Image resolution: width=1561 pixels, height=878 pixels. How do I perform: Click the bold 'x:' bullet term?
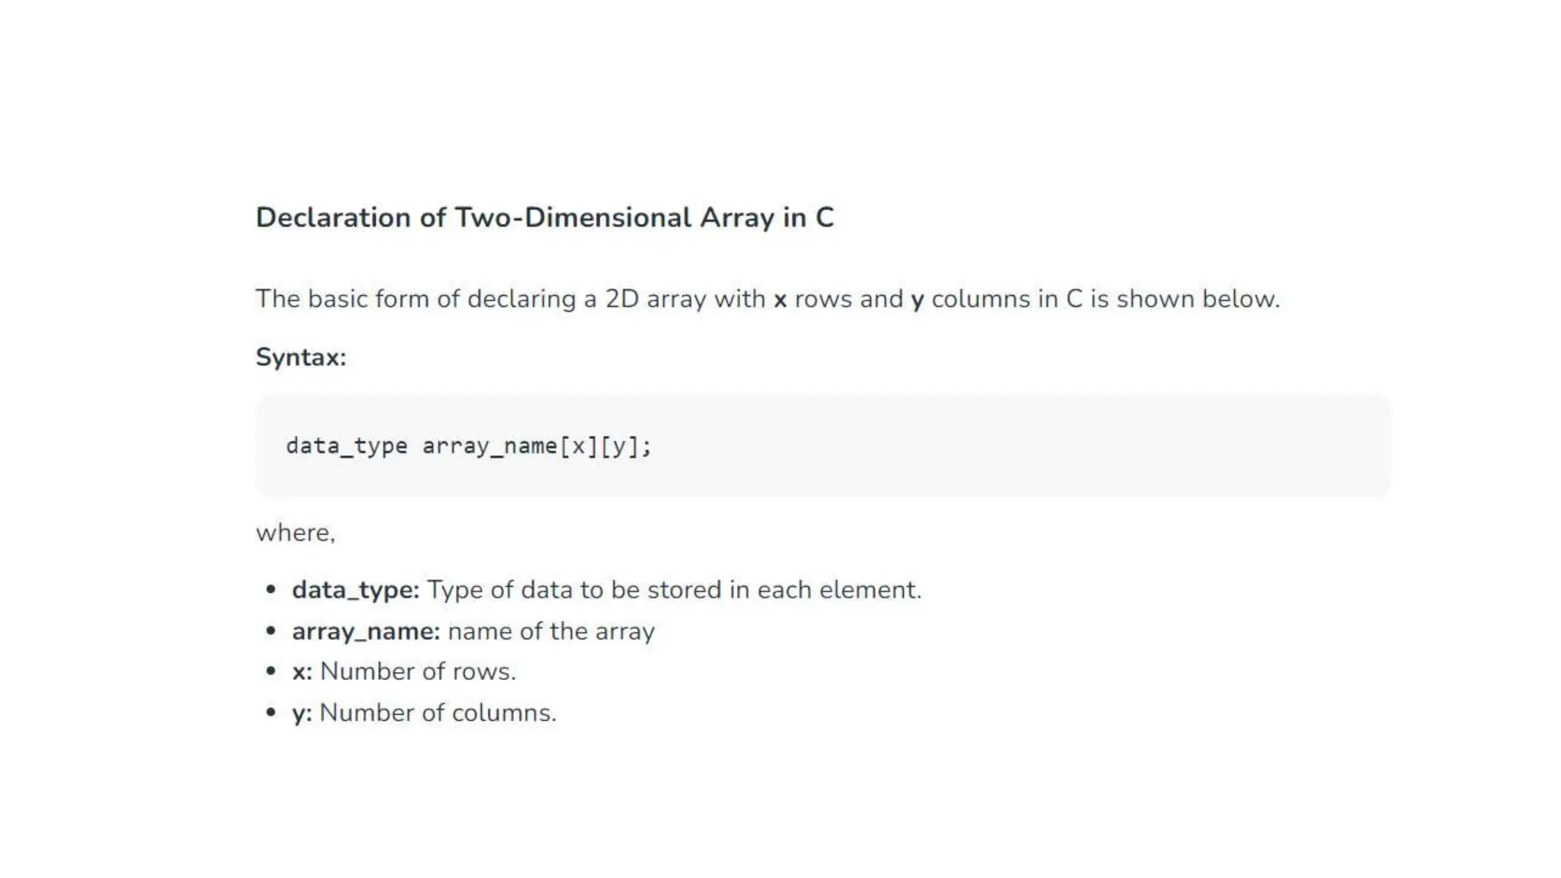pyautogui.click(x=302, y=671)
